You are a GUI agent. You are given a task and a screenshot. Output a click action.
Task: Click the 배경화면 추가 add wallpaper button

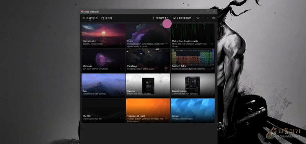[x=160, y=18]
